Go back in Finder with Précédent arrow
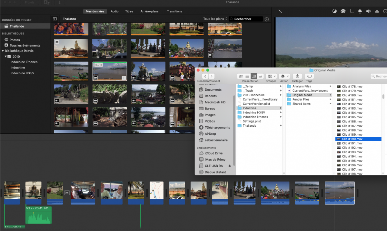 205,76
